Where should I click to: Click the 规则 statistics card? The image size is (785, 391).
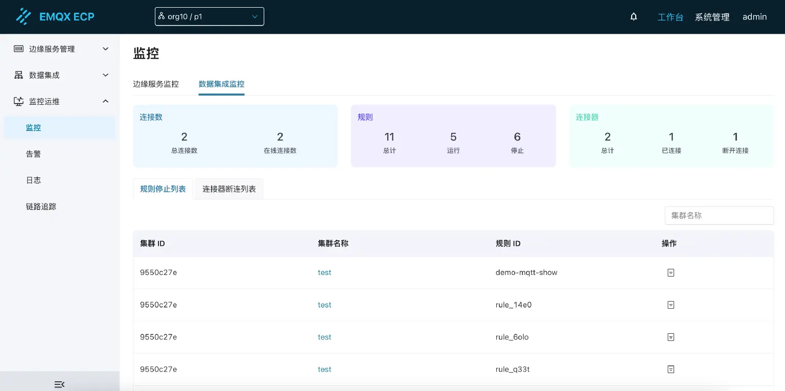[x=453, y=136]
